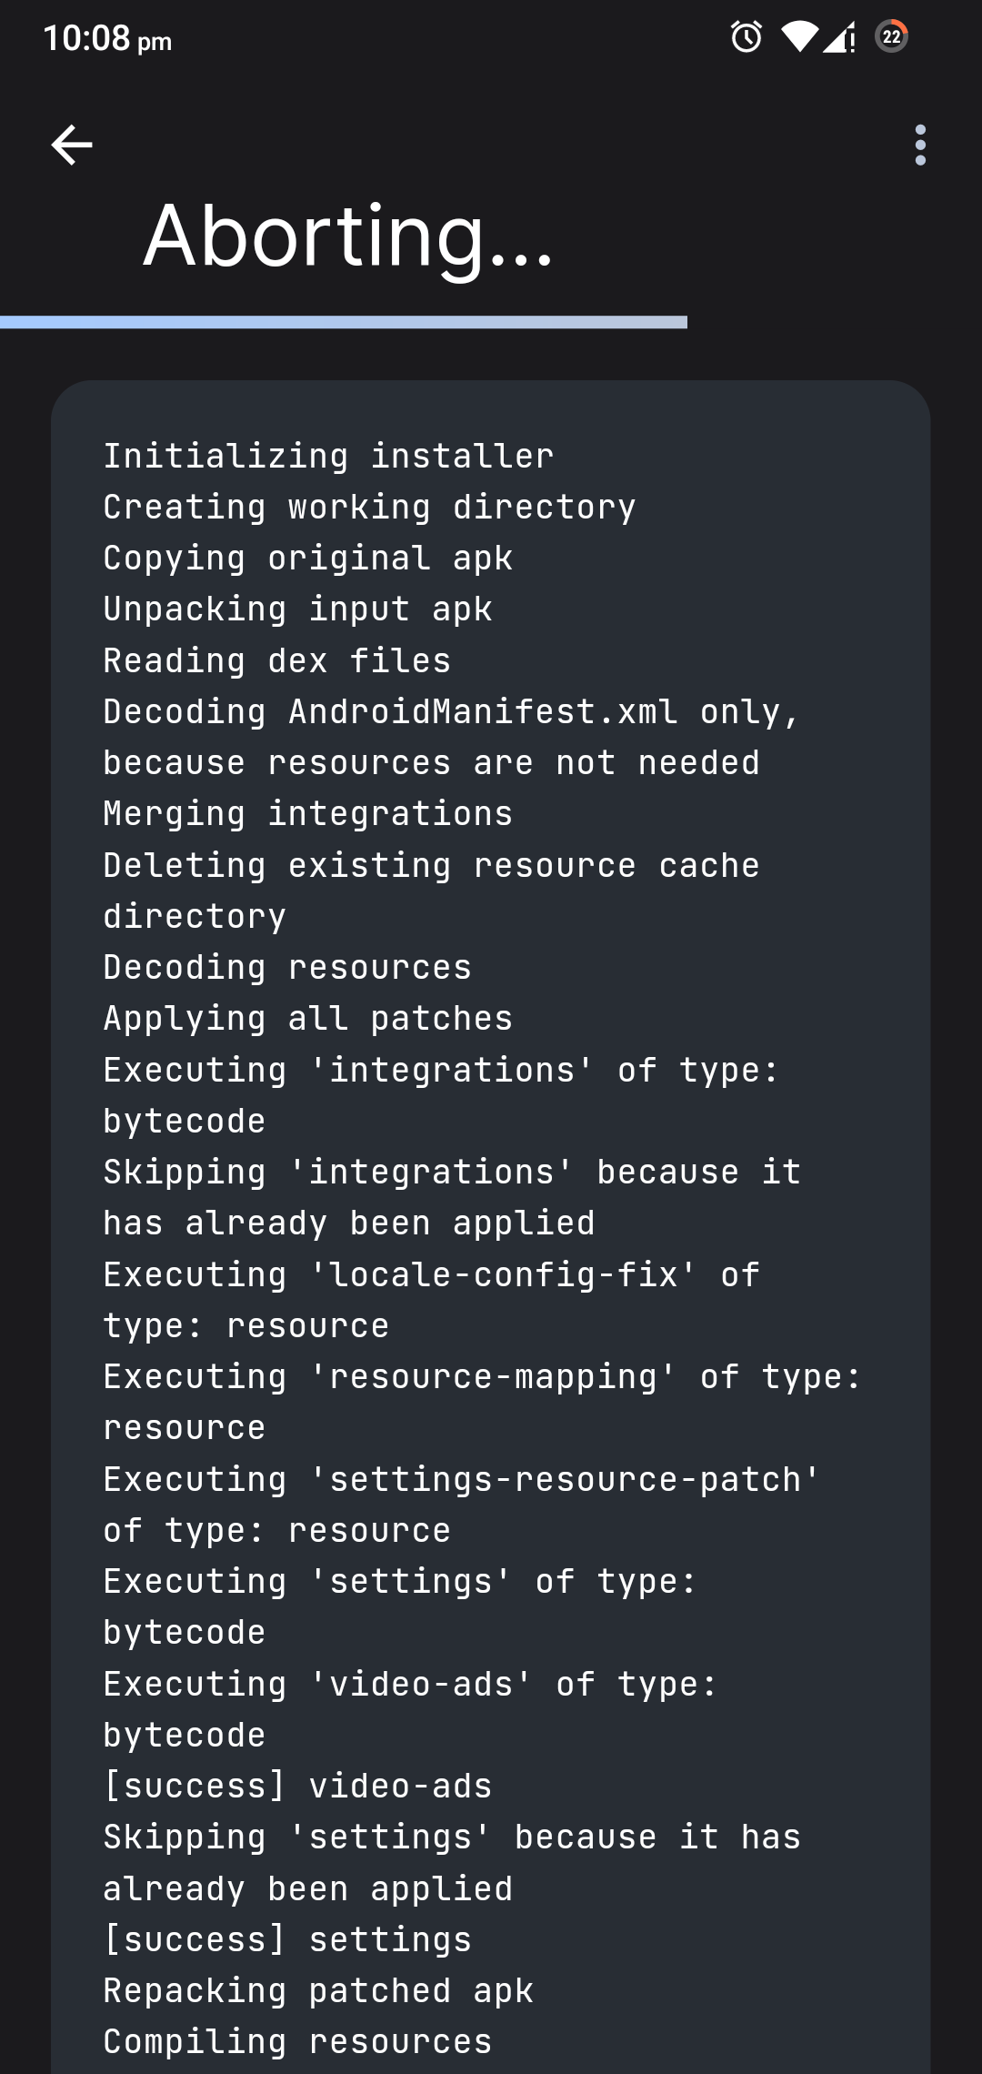The height and width of the screenshot is (2074, 982).
Task: Tap the battery indicator showing 22
Action: [x=891, y=36]
